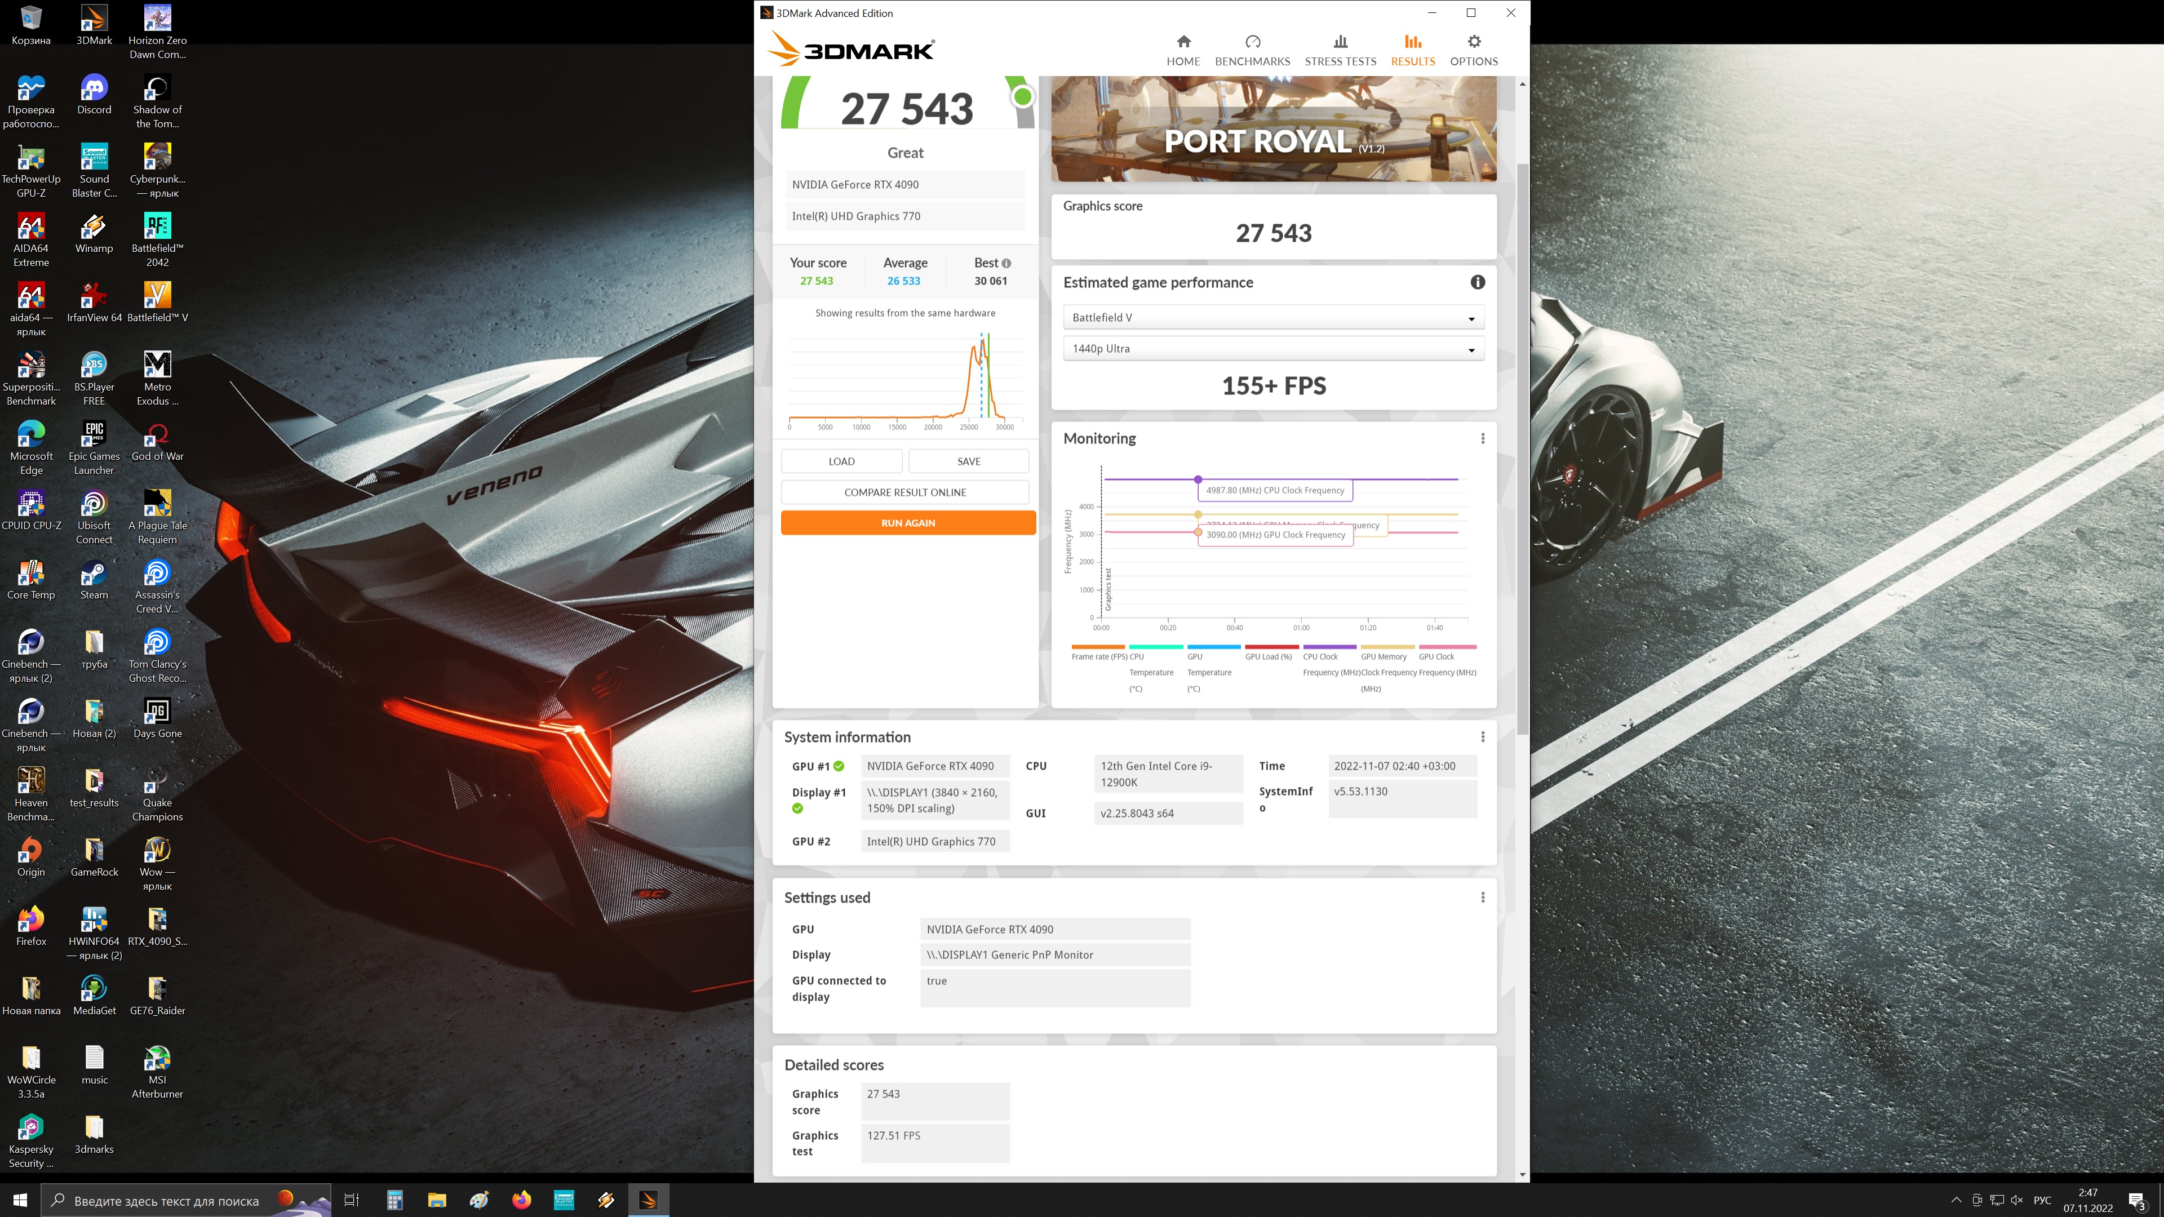2164x1217 pixels.
Task: Toggle Frame rate (FPS) legend series
Action: coord(1098,656)
